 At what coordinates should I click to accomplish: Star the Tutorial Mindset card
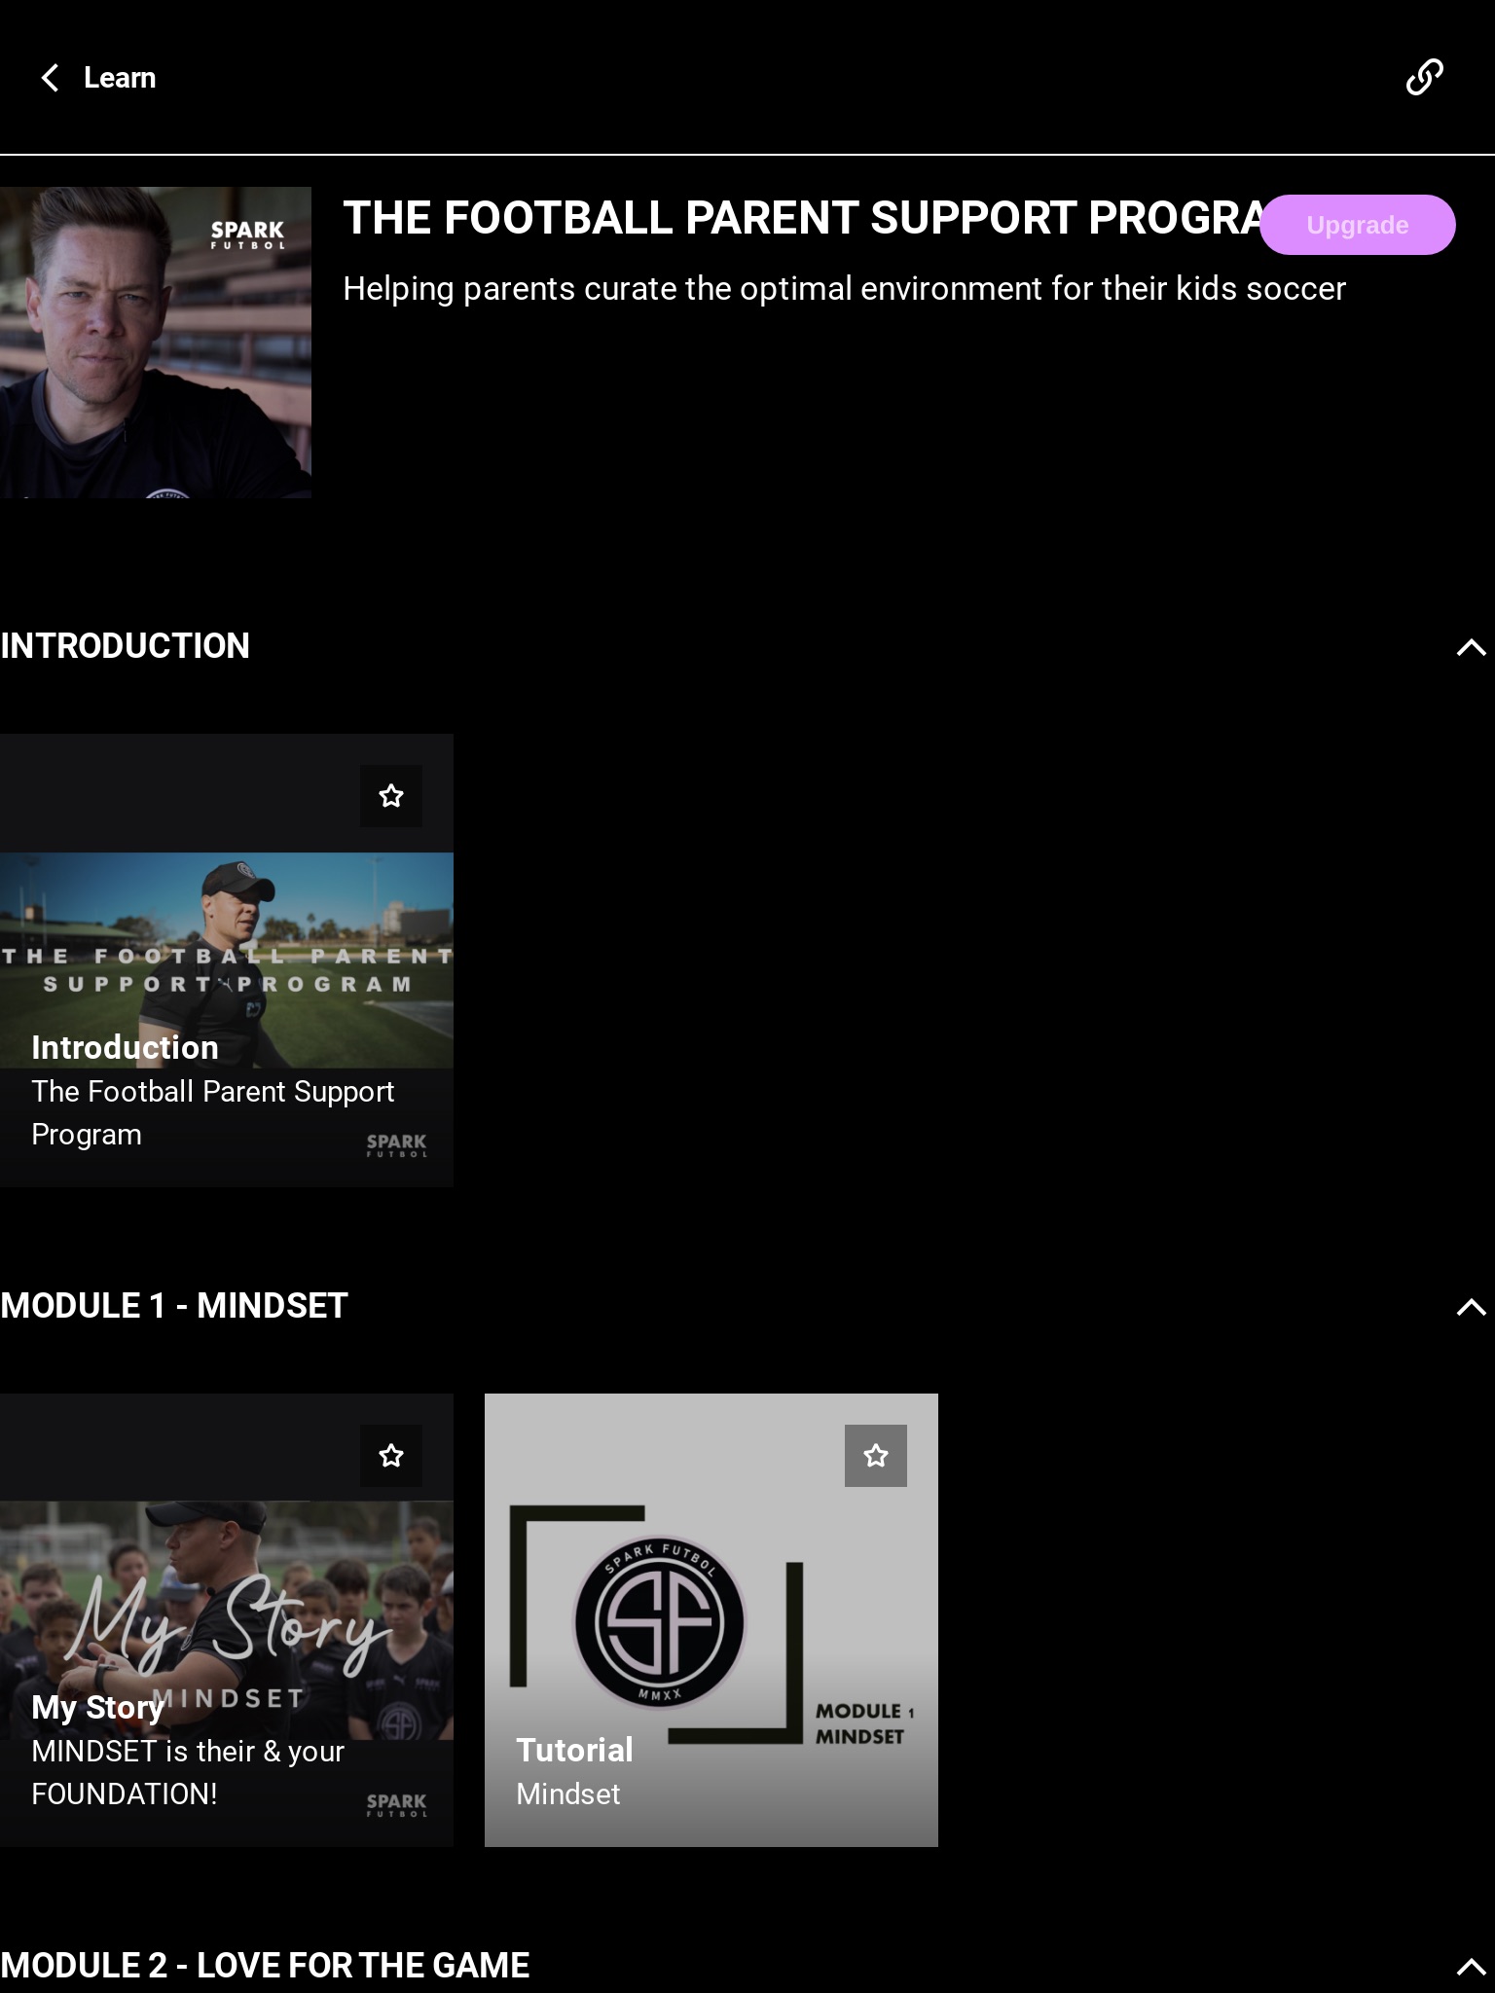click(x=876, y=1456)
